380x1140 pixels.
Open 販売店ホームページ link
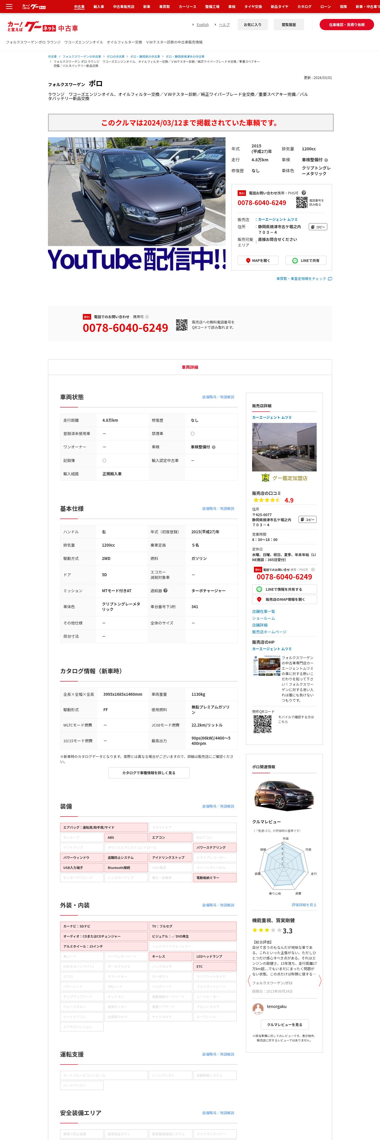pyautogui.click(x=269, y=632)
